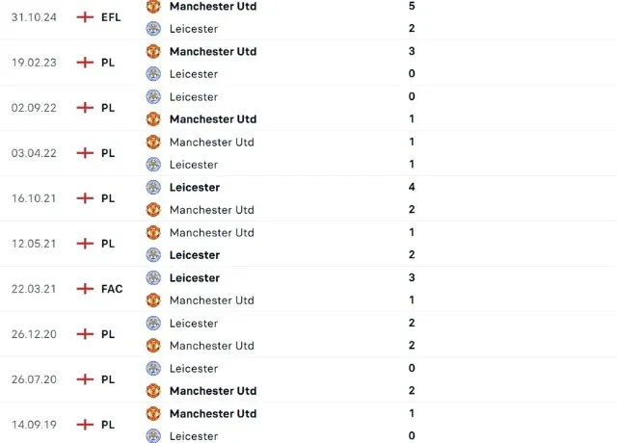Image resolution: width=617 pixels, height=443 pixels.
Task: Click Leicester crest in 16.10.21 match
Action: tap(153, 187)
